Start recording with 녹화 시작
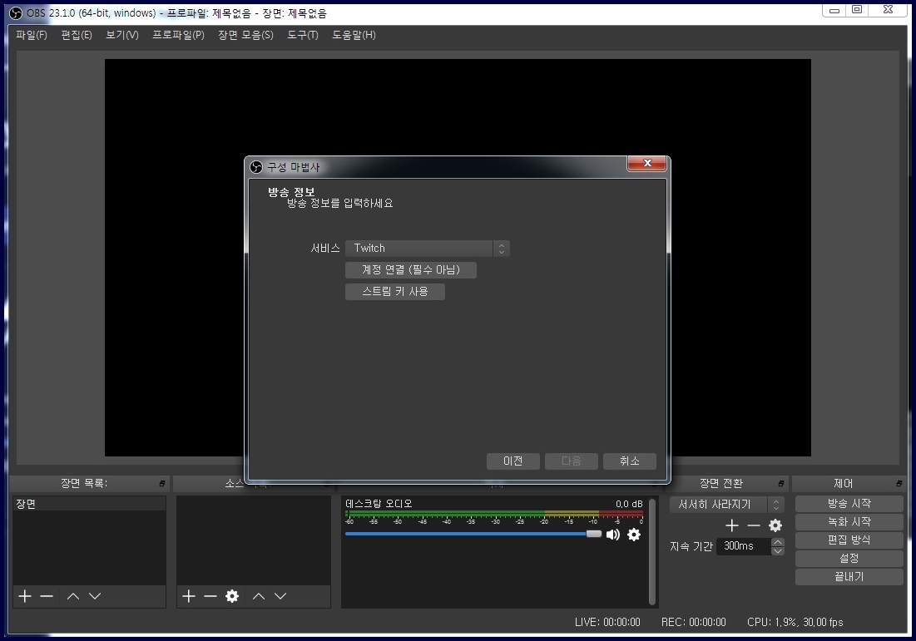The image size is (916, 641). click(849, 521)
